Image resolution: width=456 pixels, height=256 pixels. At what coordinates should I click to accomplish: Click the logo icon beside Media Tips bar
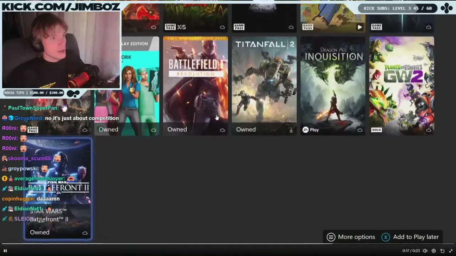tap(73, 94)
